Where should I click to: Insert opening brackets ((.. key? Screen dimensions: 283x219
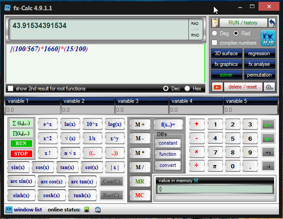click(x=92, y=153)
